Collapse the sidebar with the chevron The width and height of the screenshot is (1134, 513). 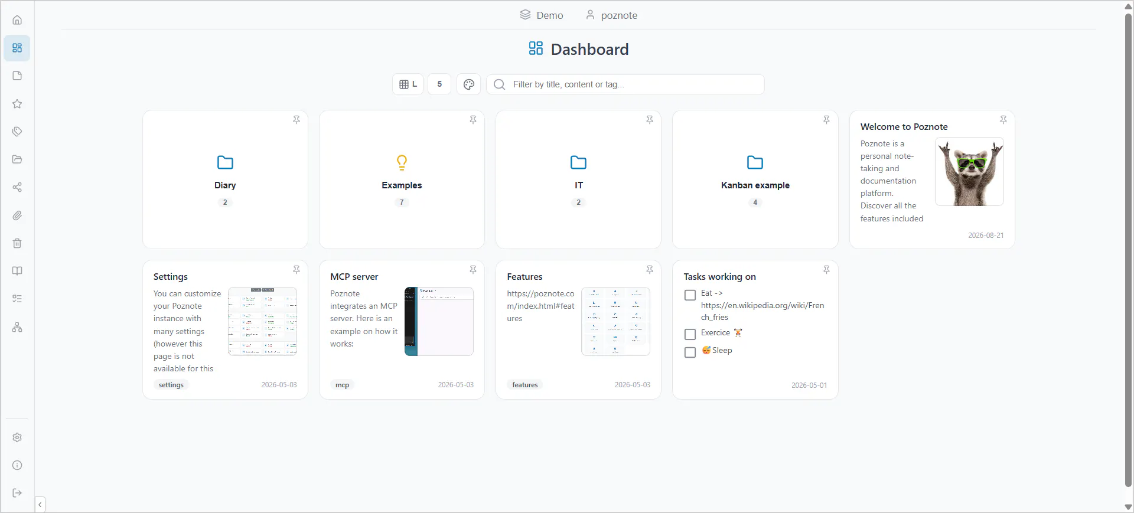point(40,505)
